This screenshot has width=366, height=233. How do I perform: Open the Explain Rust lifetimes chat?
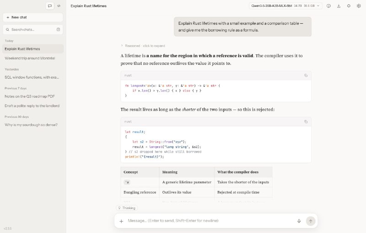[33, 49]
